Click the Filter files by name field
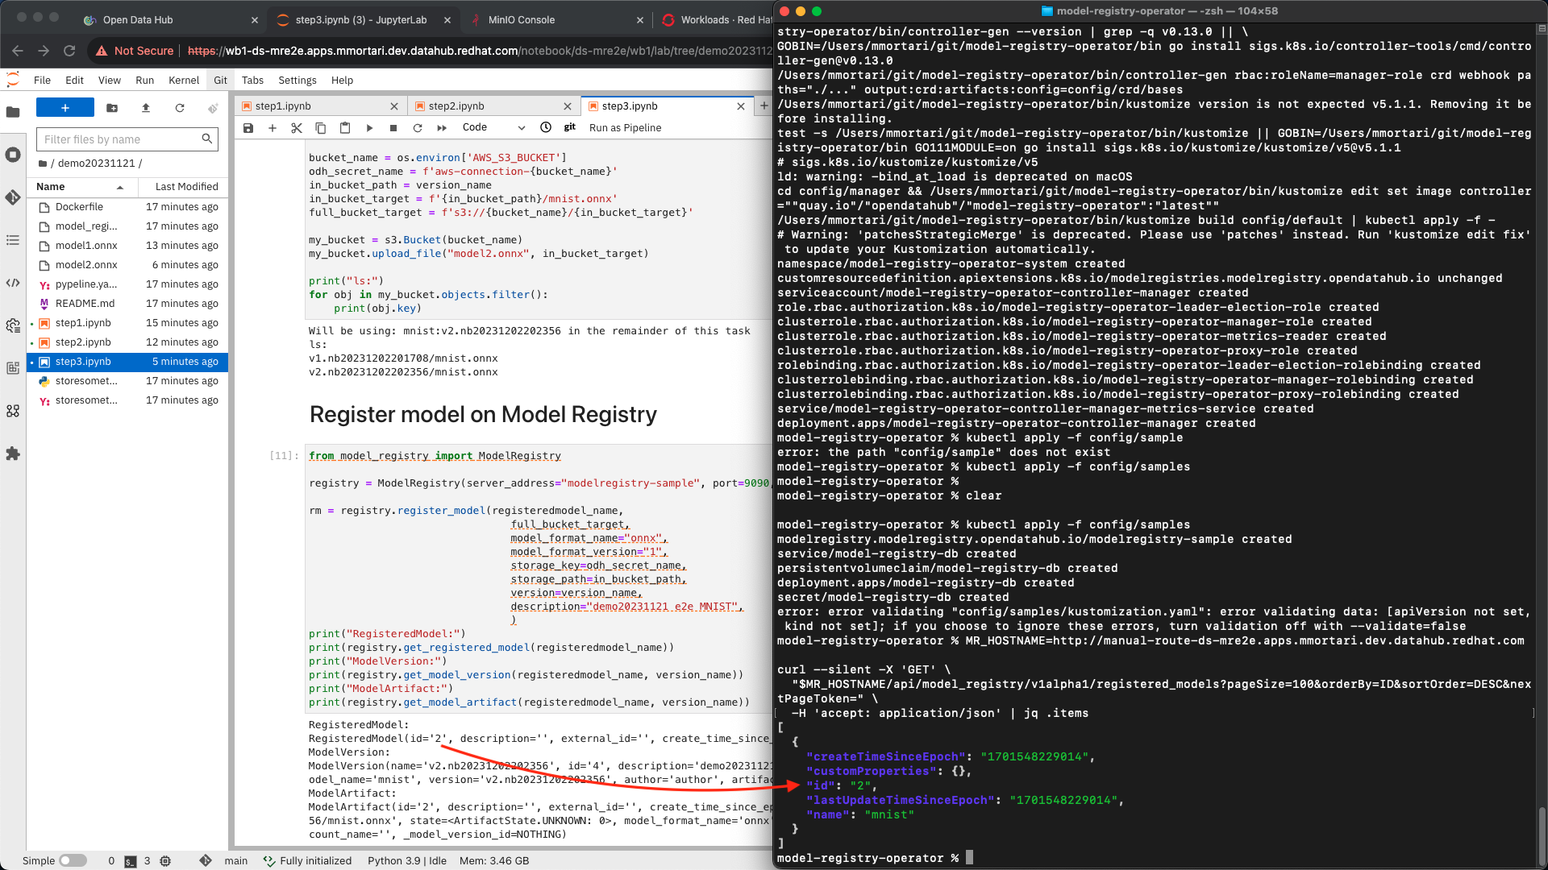This screenshot has height=870, width=1548. (121, 139)
